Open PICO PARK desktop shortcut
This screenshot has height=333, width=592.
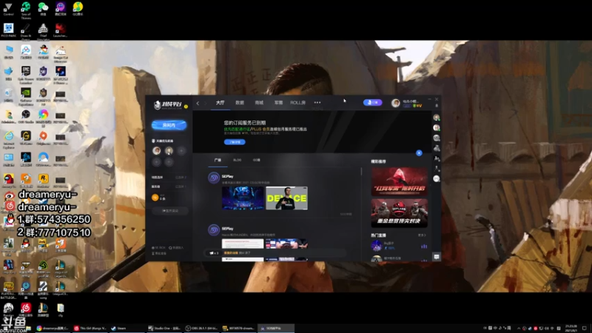click(x=8, y=30)
